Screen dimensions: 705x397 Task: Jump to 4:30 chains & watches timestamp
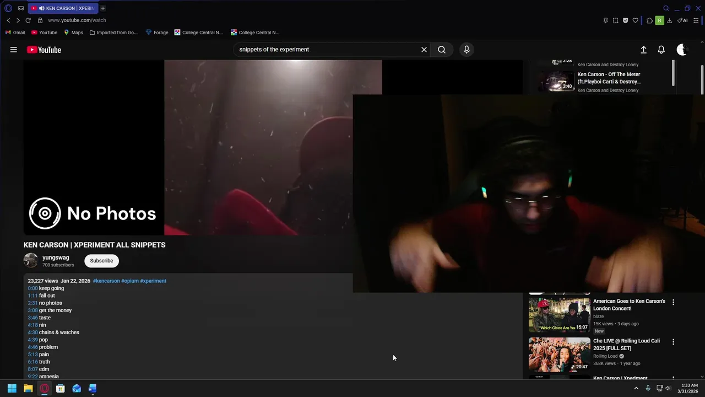(33, 332)
